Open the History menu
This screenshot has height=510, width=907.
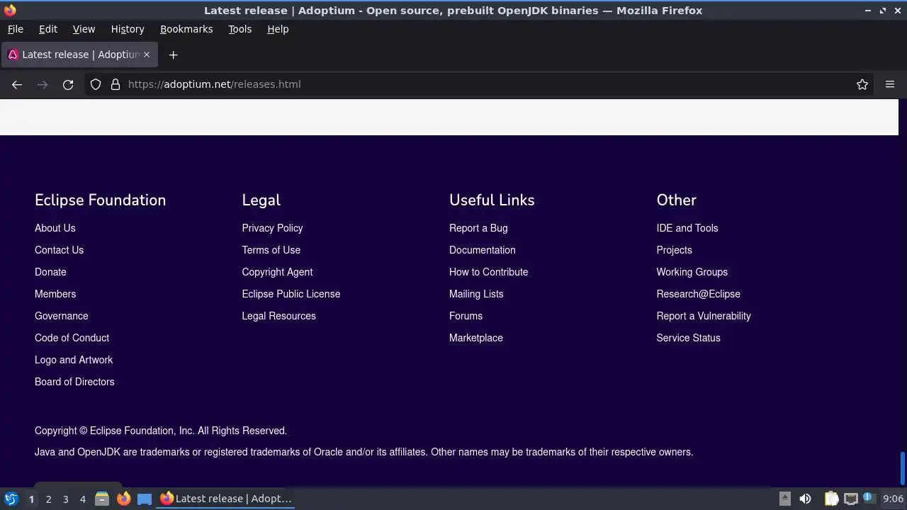click(128, 29)
